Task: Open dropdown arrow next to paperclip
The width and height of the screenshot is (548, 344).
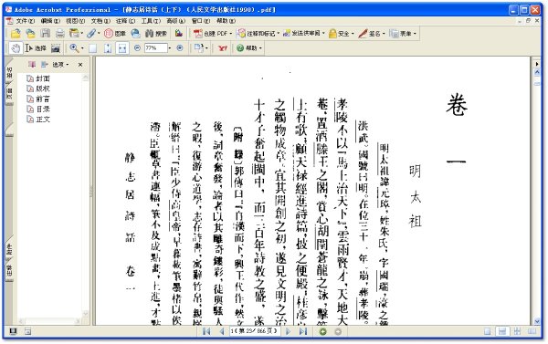Action: tap(99, 34)
